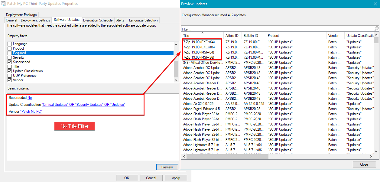Click the Apply button
380x182 pixels.
(x=176, y=178)
